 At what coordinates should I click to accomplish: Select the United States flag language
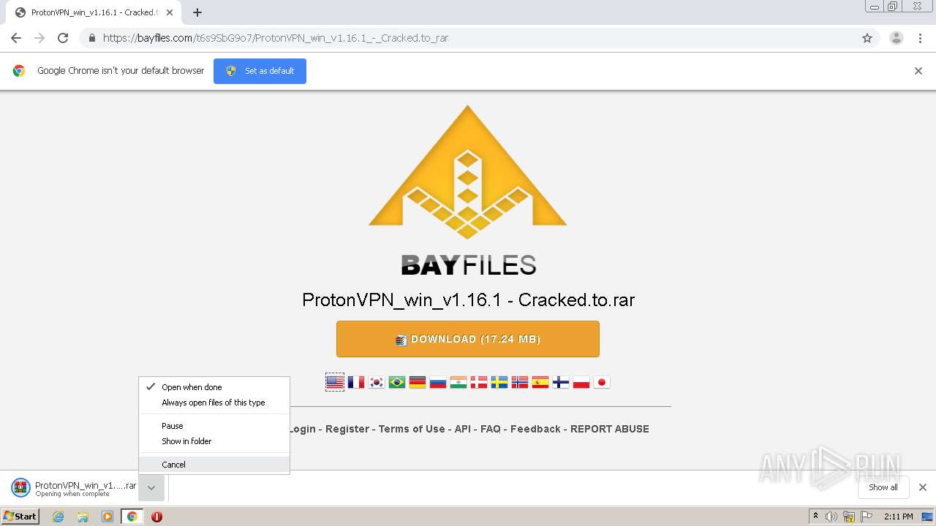(x=335, y=382)
